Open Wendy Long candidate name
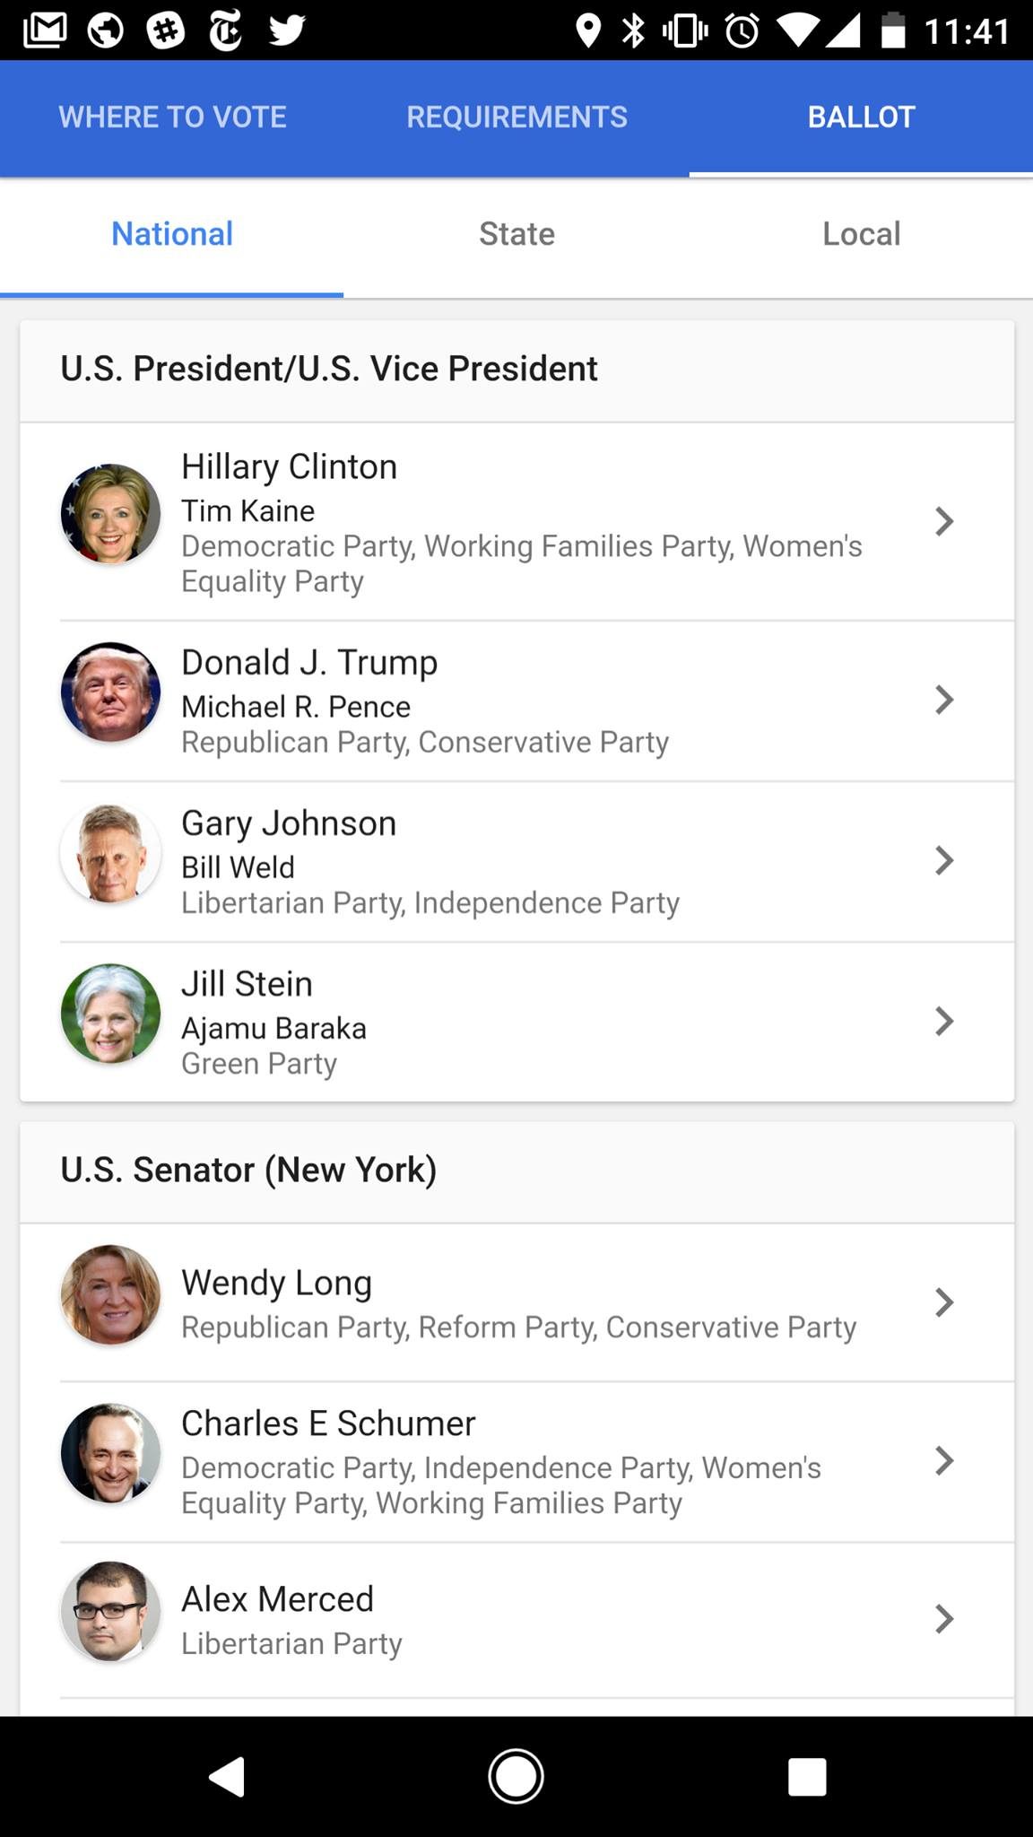Viewport: 1033px width, 1837px height. click(x=276, y=1284)
